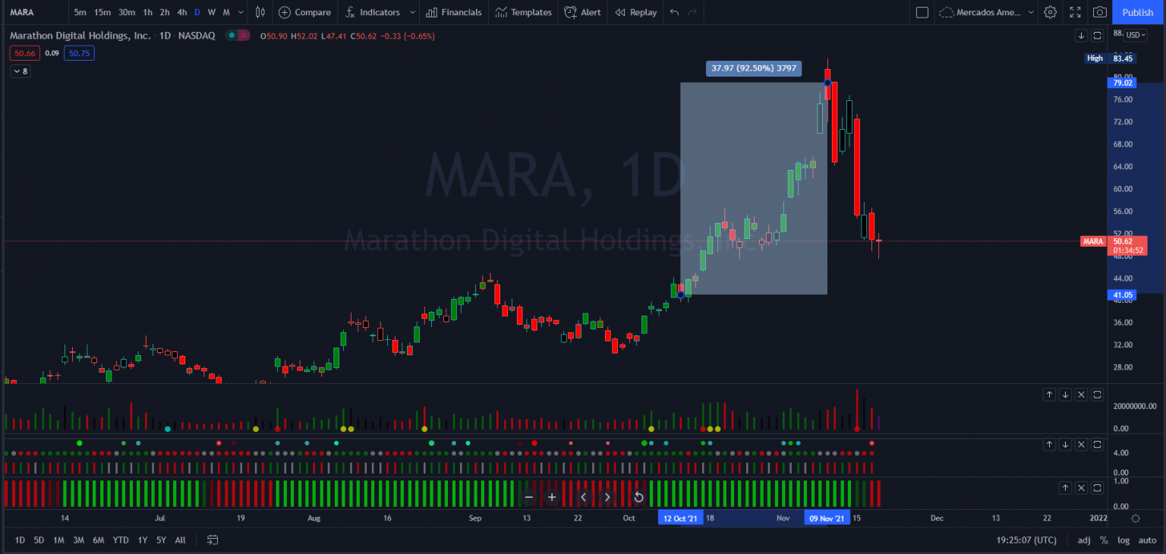Delete the volume pane
The width and height of the screenshot is (1166, 554).
pos(1081,395)
